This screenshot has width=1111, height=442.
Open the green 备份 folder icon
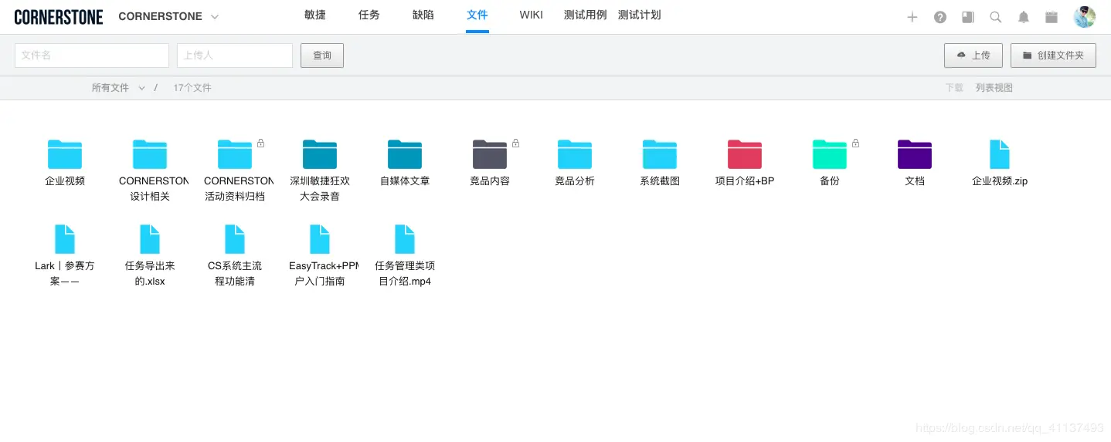click(830, 154)
